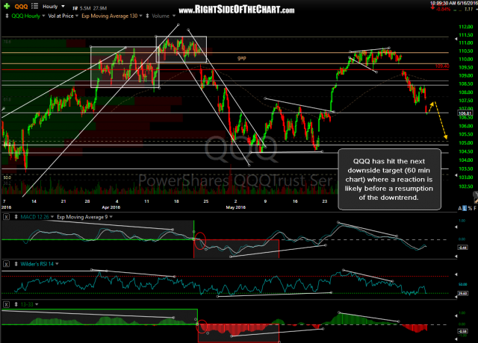The image size is (478, 343).
Task: Select the QQQ ticker symbol
Action: pyautogui.click(x=21, y=7)
